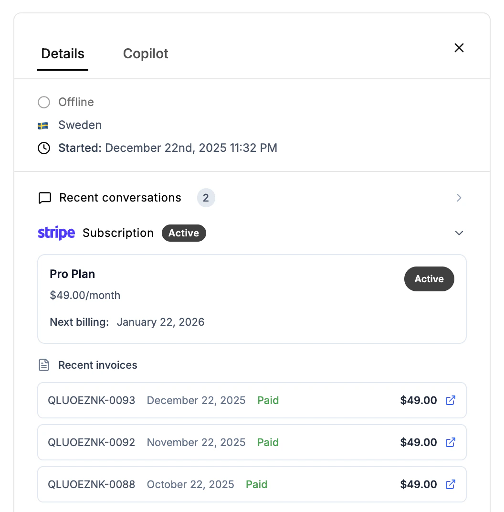Click the conversation count badge showing 2

click(x=206, y=198)
